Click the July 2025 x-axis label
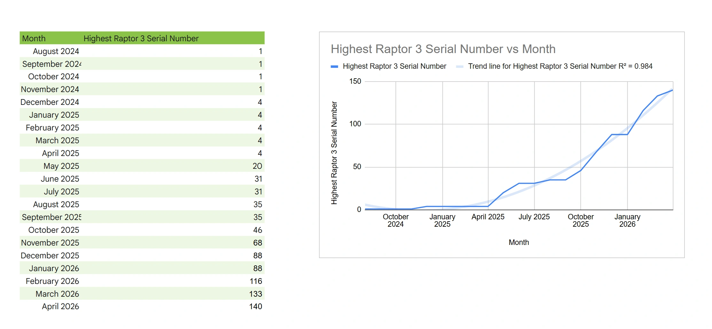The height and width of the screenshot is (329, 712). pyautogui.click(x=534, y=217)
